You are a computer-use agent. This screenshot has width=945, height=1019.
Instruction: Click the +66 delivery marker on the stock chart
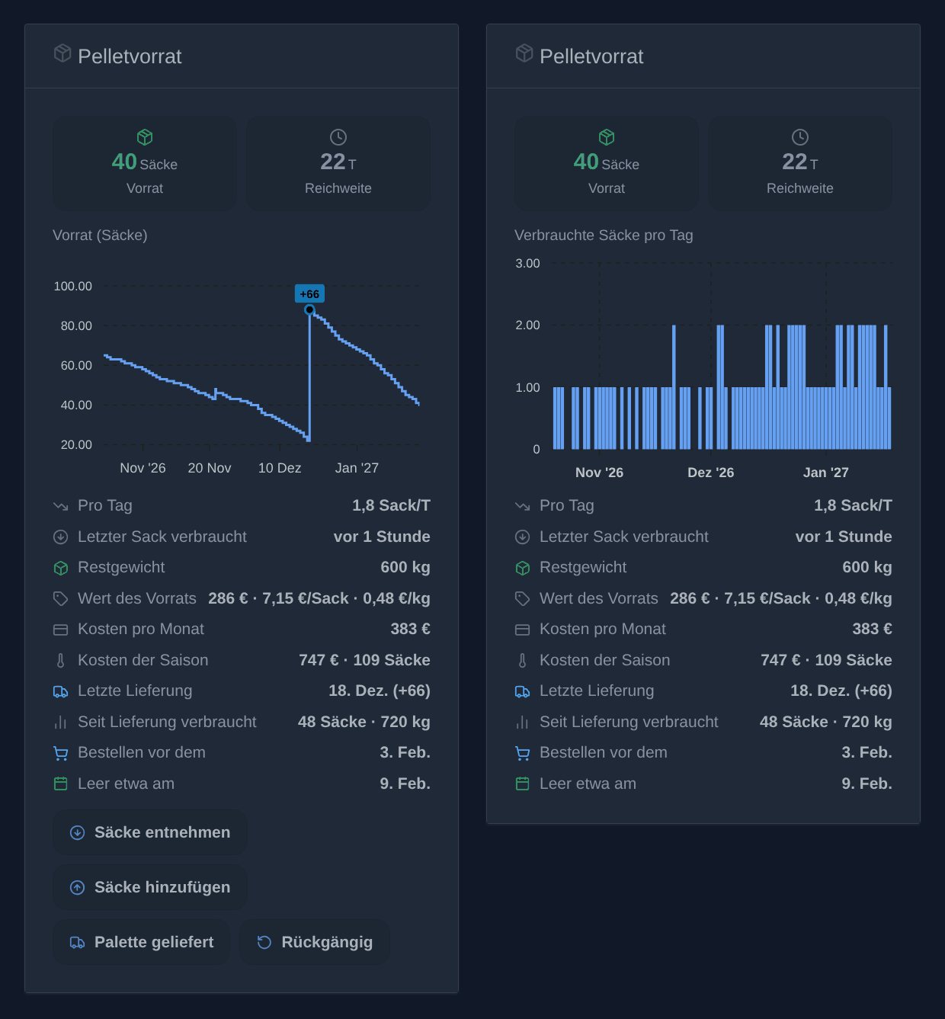click(309, 294)
